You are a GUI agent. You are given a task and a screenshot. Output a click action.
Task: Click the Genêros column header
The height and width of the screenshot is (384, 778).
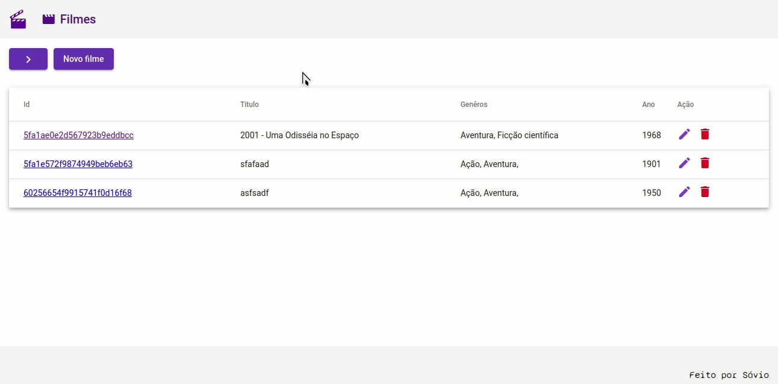point(474,105)
